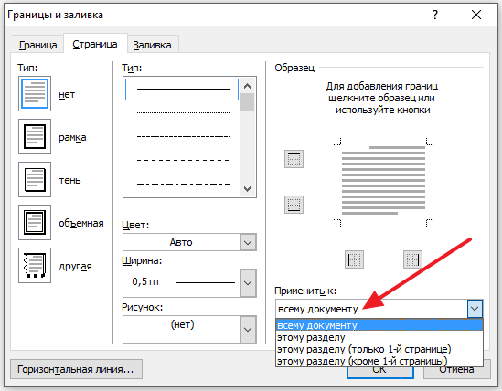This screenshot has height=391, width=502.
Task: Switch to the Заливка tab
Action: point(152,45)
